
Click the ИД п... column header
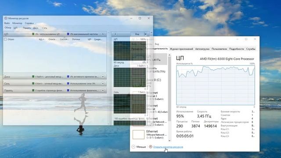coord(42,39)
